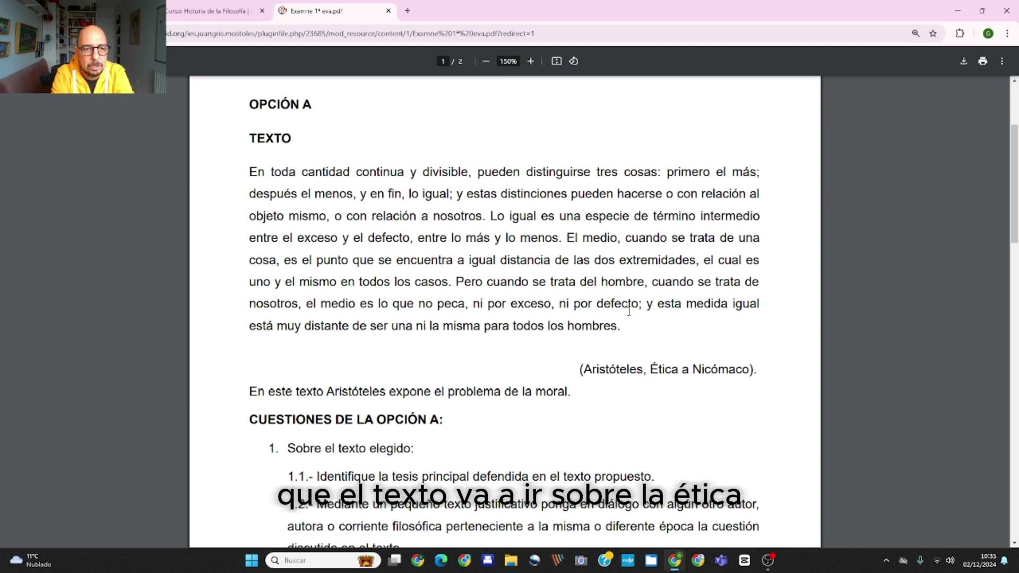Print the PDF document
The height and width of the screenshot is (573, 1019).
pyautogui.click(x=982, y=61)
